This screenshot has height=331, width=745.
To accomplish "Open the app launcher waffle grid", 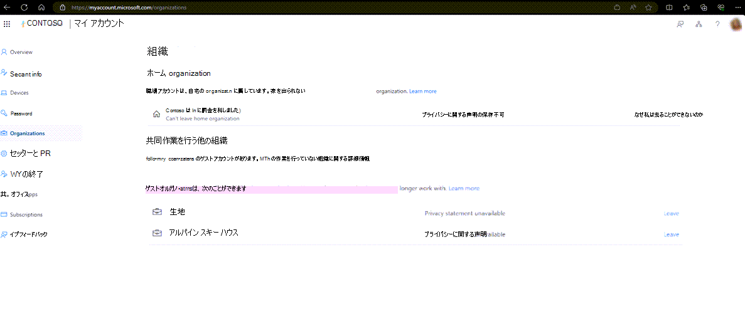I will tap(7, 24).
